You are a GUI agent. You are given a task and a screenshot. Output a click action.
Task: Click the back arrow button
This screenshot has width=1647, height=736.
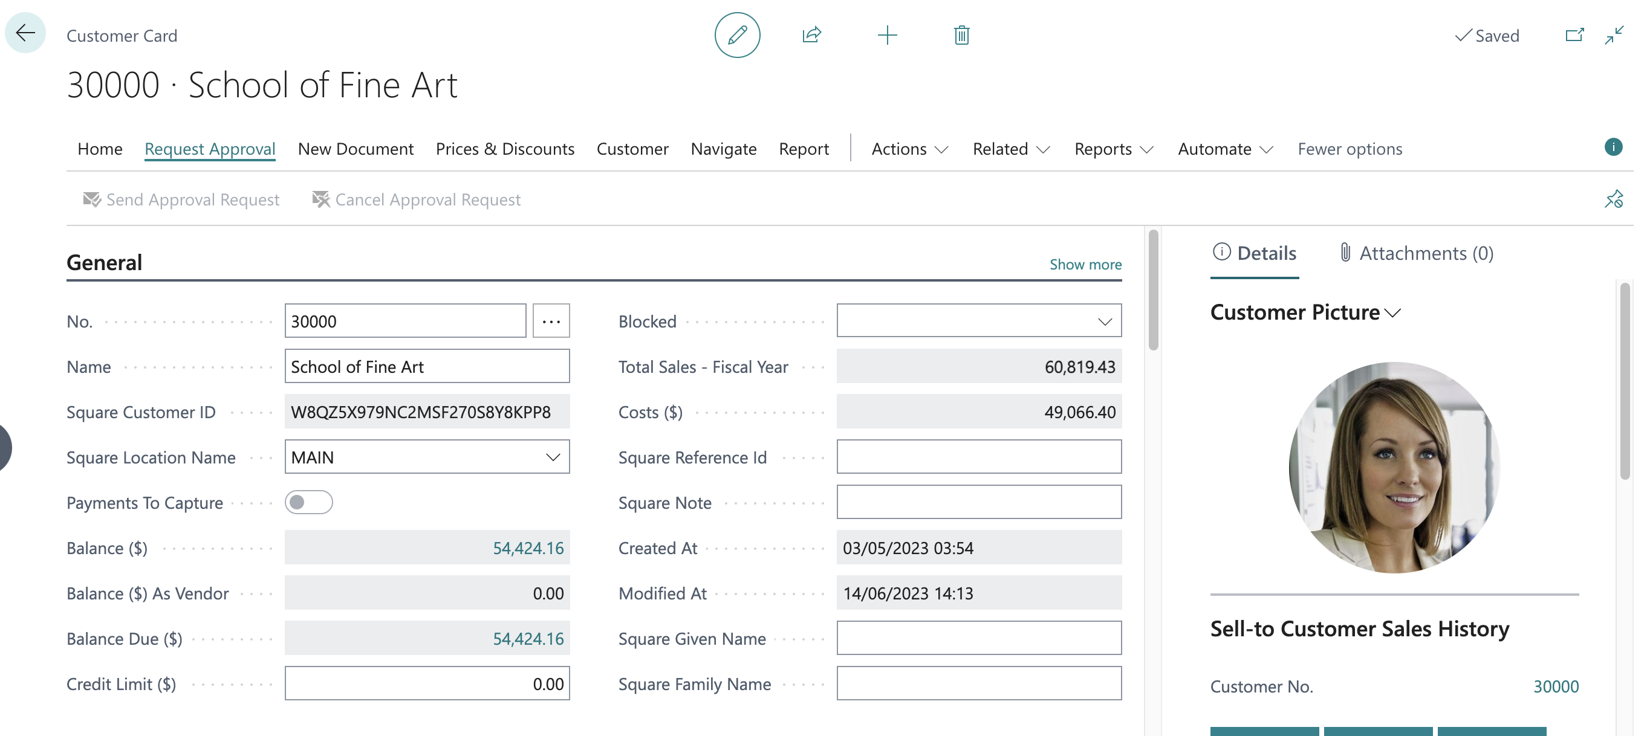click(x=25, y=33)
